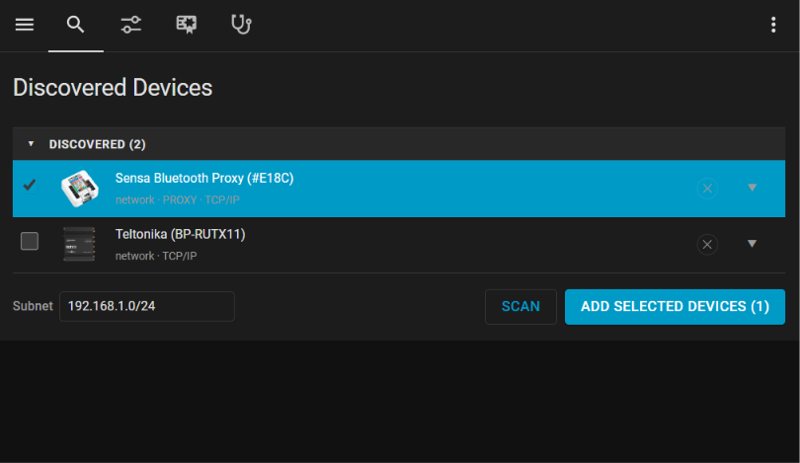Dismiss the Teltonika (BP-RUTX11) device
The width and height of the screenshot is (800, 463).
pyautogui.click(x=707, y=245)
